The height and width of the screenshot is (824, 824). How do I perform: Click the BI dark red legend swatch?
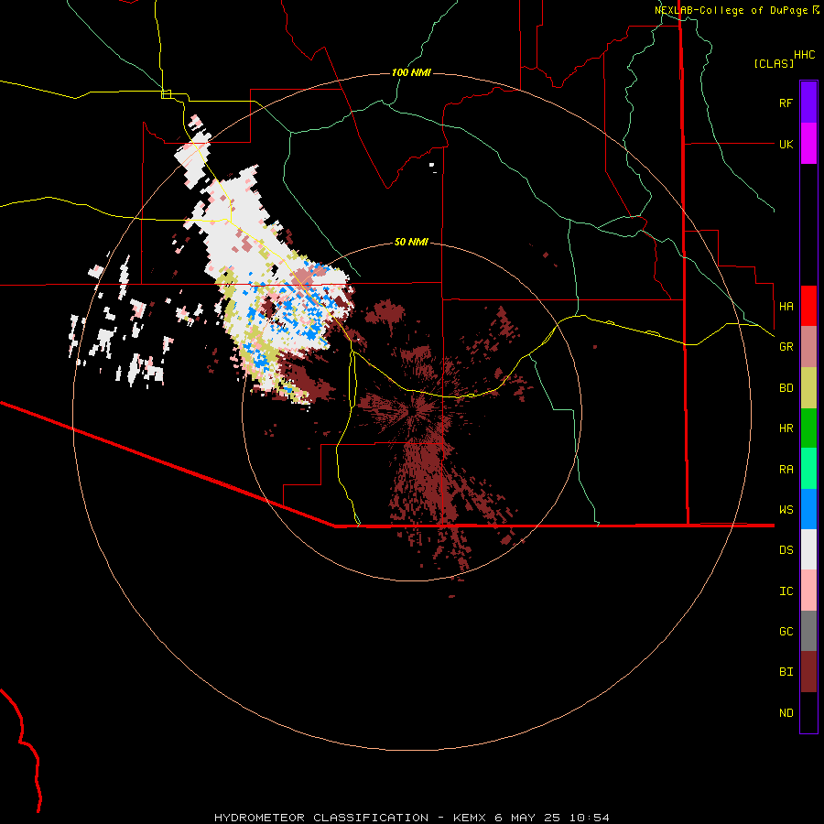(808, 672)
